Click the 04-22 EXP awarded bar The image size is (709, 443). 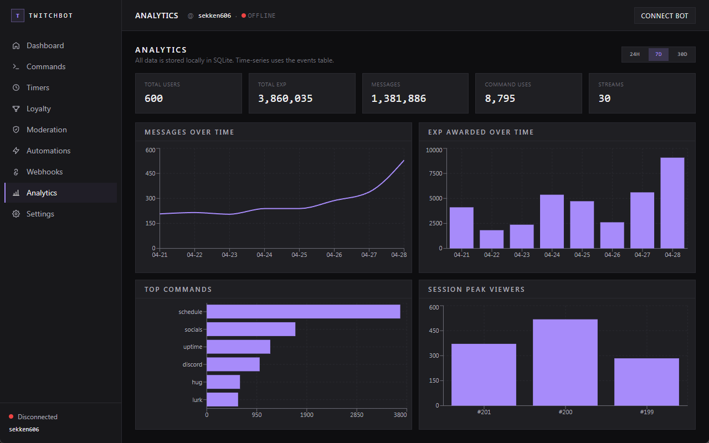(492, 239)
